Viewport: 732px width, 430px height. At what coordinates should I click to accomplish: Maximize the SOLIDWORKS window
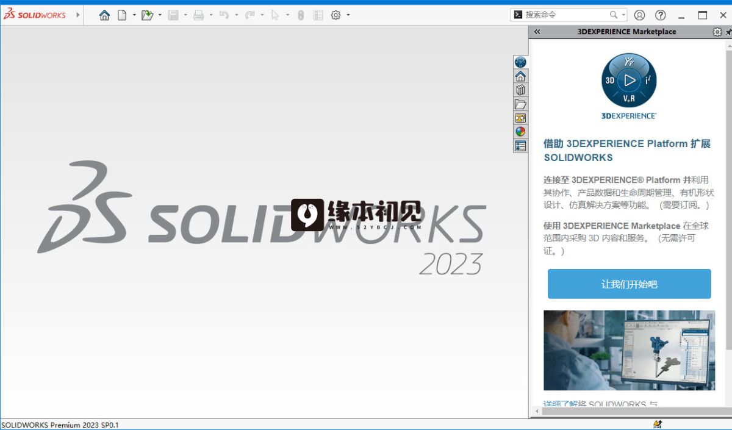click(703, 15)
